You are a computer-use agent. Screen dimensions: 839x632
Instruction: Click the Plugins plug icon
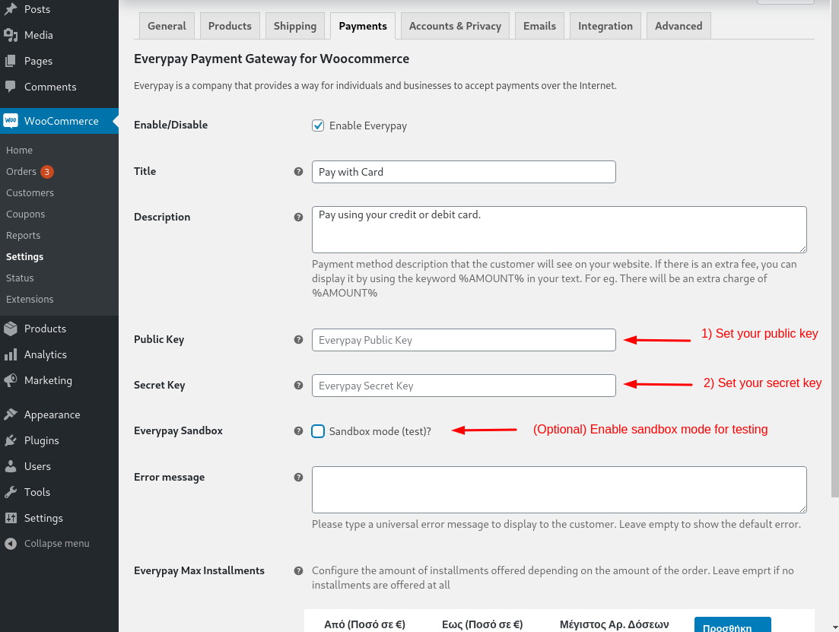(x=11, y=440)
